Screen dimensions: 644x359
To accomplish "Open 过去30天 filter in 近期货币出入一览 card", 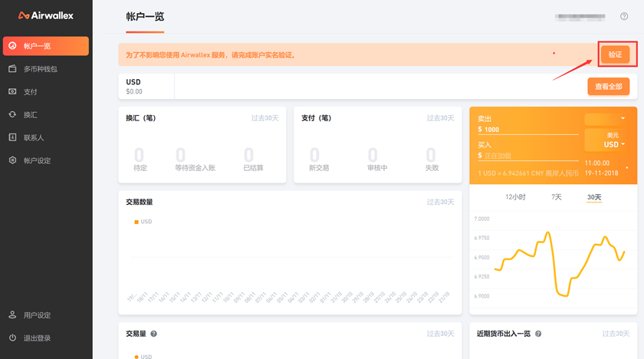I will click(x=616, y=334).
